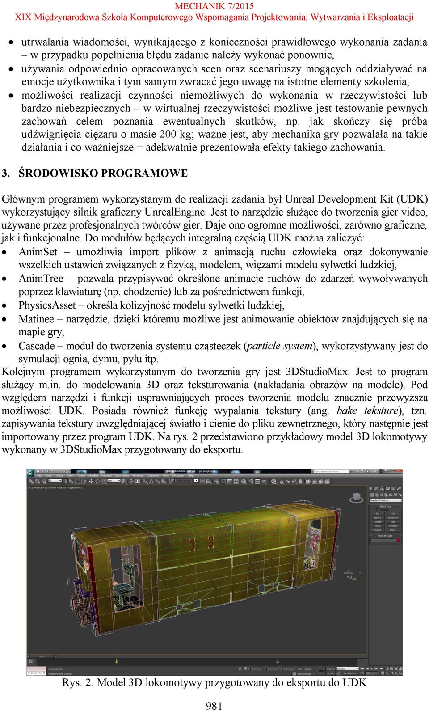Screen dimensions: 429x711
Task: Toggle the 3D Snaps button
Action: 145,481
